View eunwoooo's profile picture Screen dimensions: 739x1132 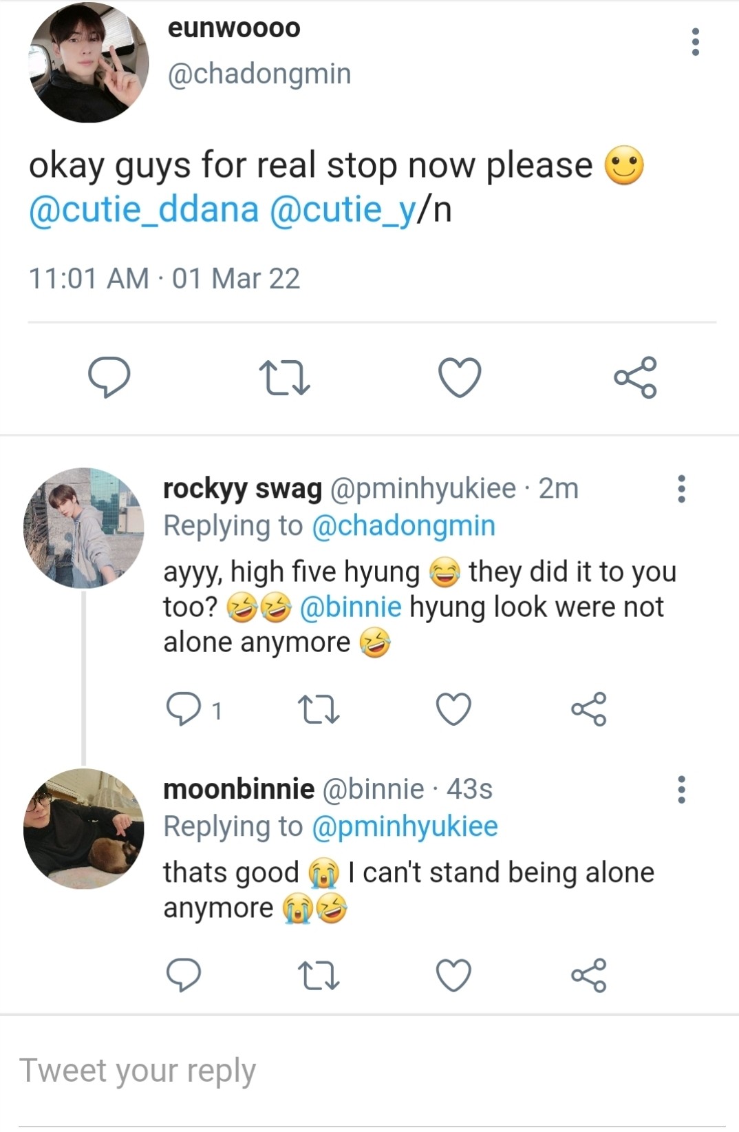89,63
